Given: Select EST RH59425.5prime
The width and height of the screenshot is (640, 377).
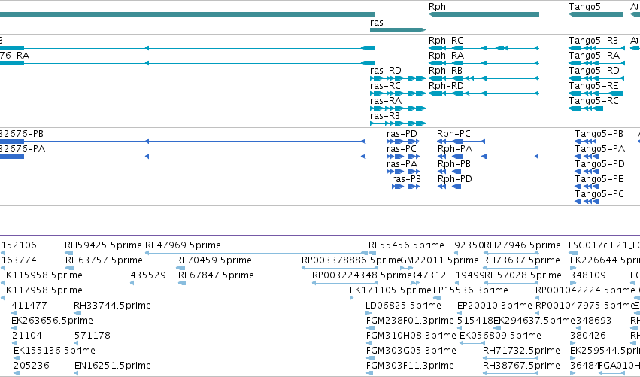Looking at the screenshot, I should point(103,245).
